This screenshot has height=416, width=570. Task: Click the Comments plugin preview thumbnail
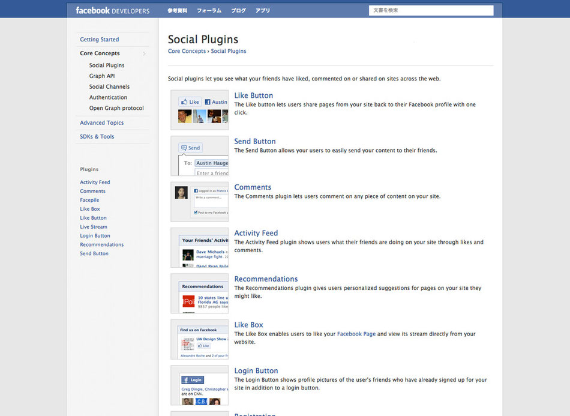[200, 202]
